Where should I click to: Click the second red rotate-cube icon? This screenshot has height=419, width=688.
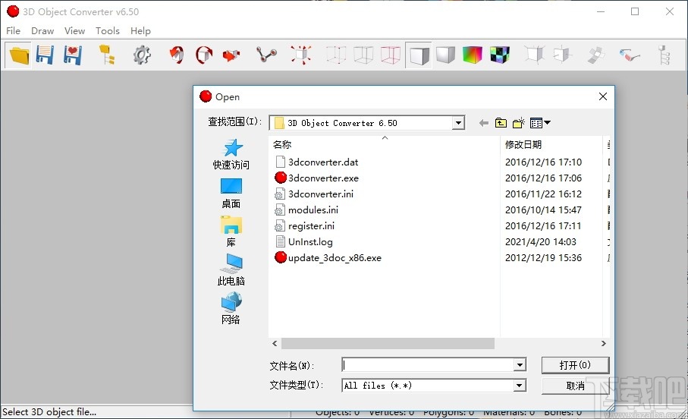coord(204,55)
